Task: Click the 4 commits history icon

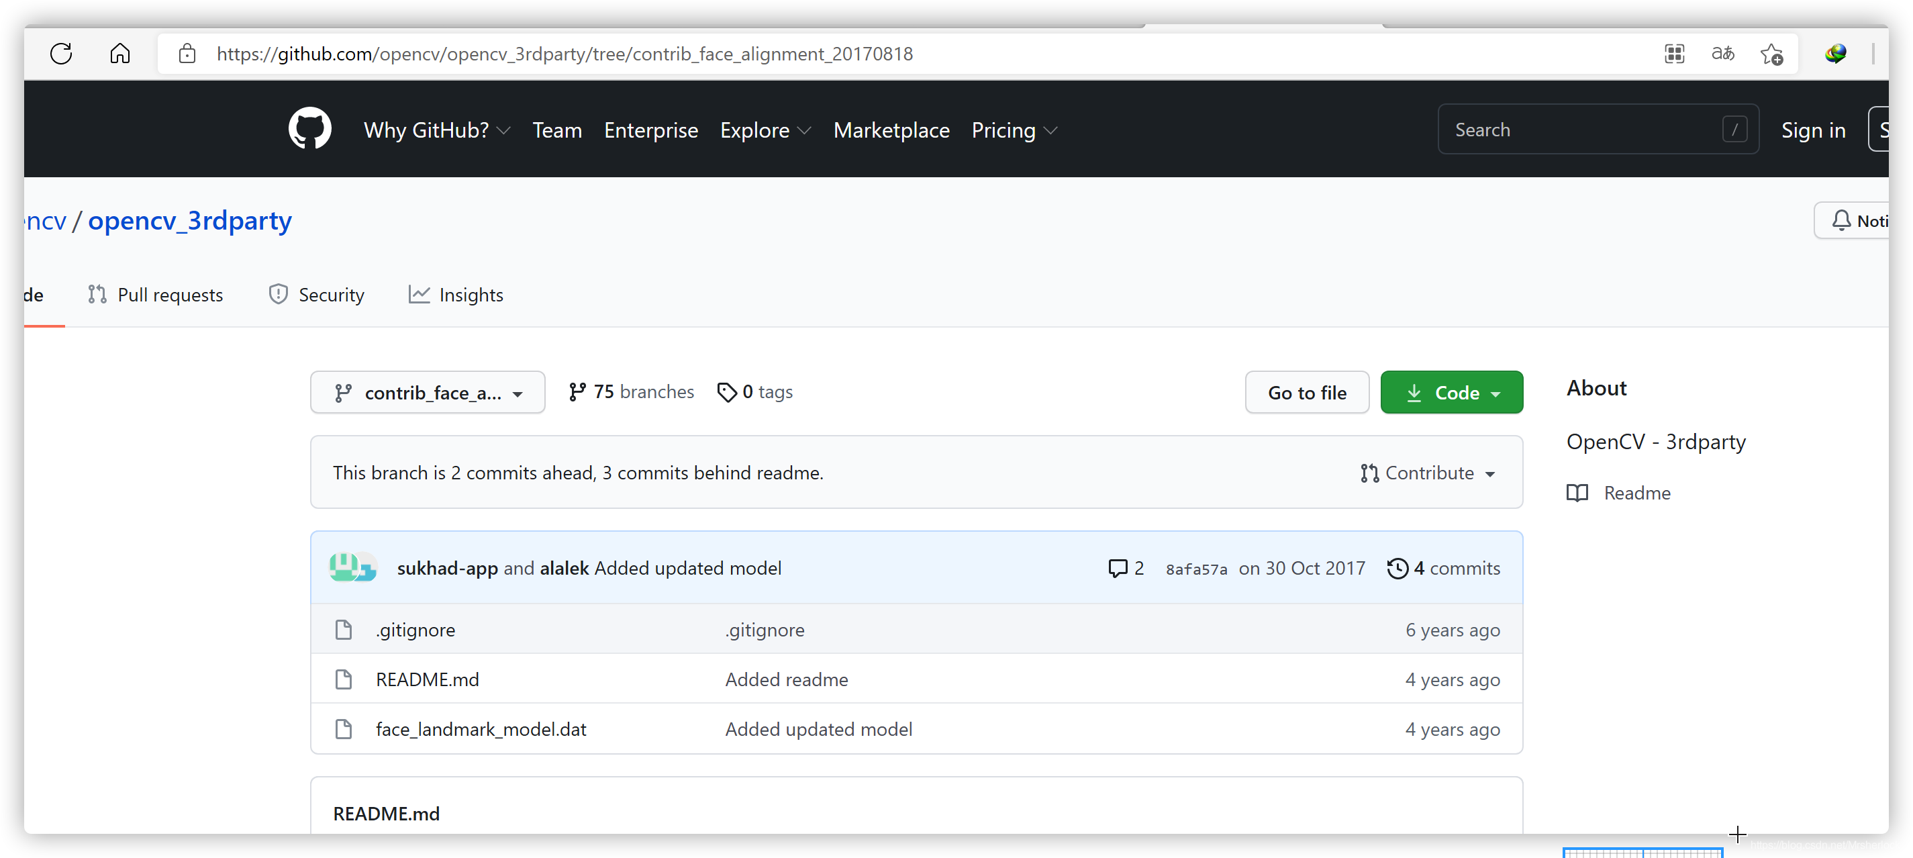Action: (1397, 568)
